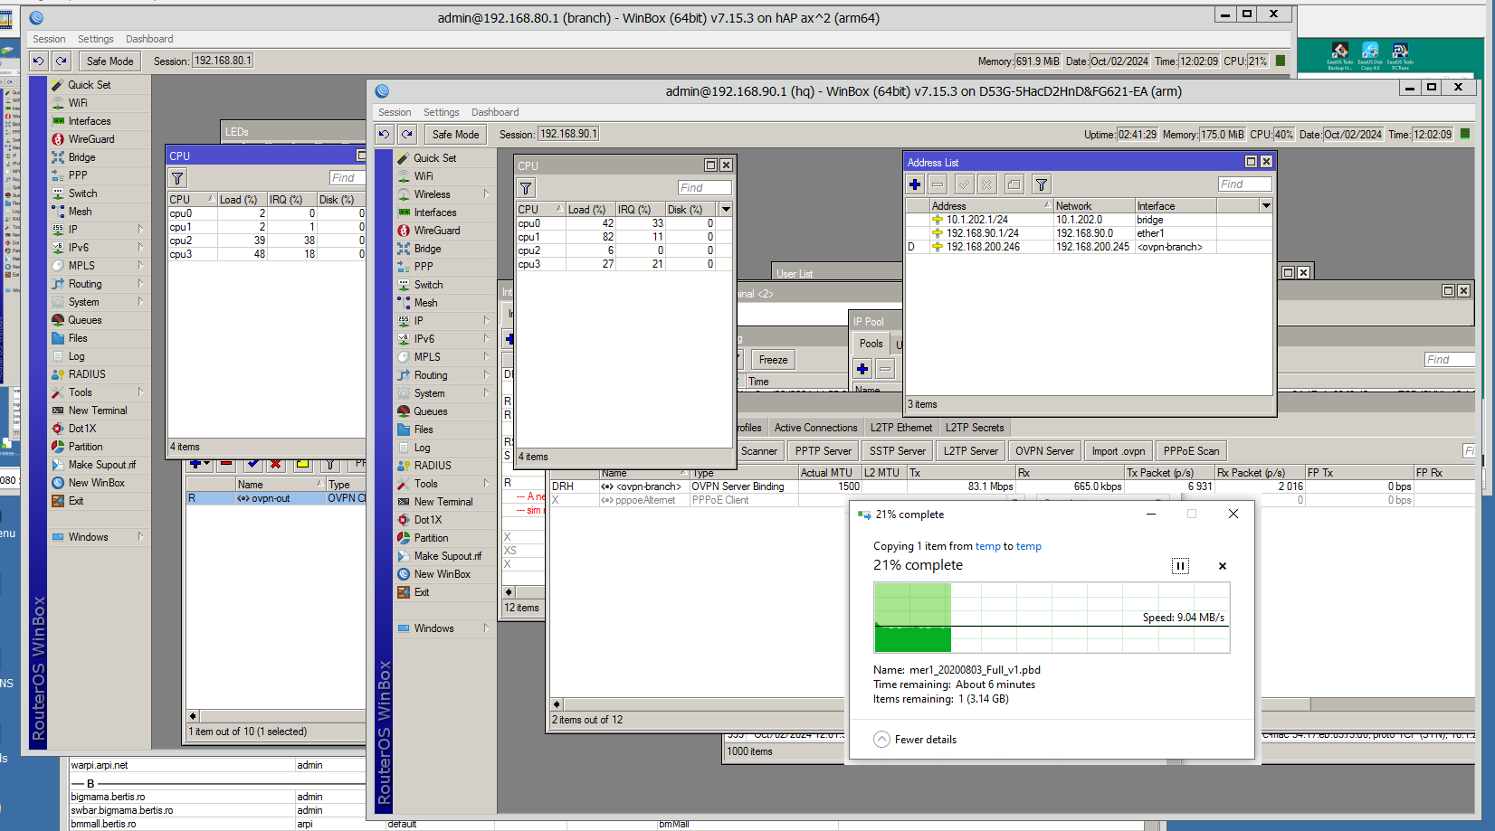Expand IP submenu in hq sidebar
Image resolution: width=1495 pixels, height=831 pixels.
pyautogui.click(x=487, y=321)
